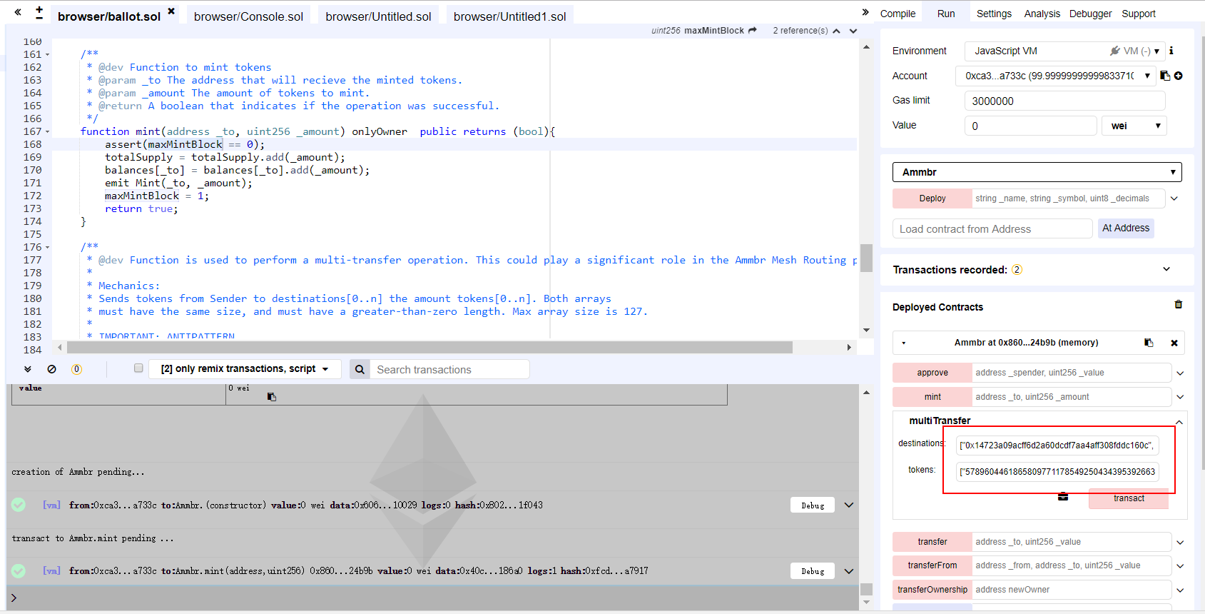
Task: Expand mint function parameters
Action: click(x=1180, y=397)
